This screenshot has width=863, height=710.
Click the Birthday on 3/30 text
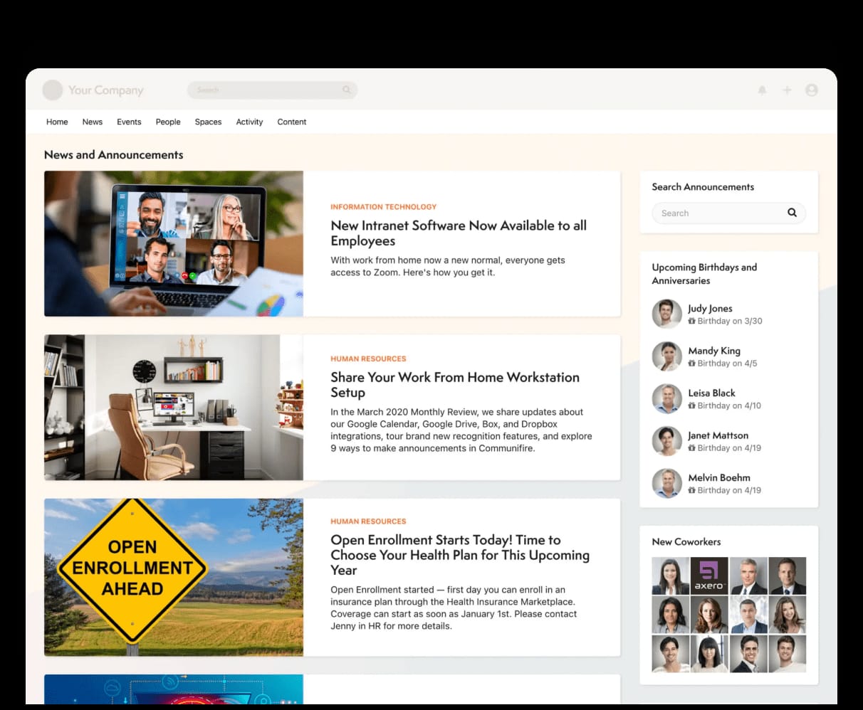[x=730, y=321]
